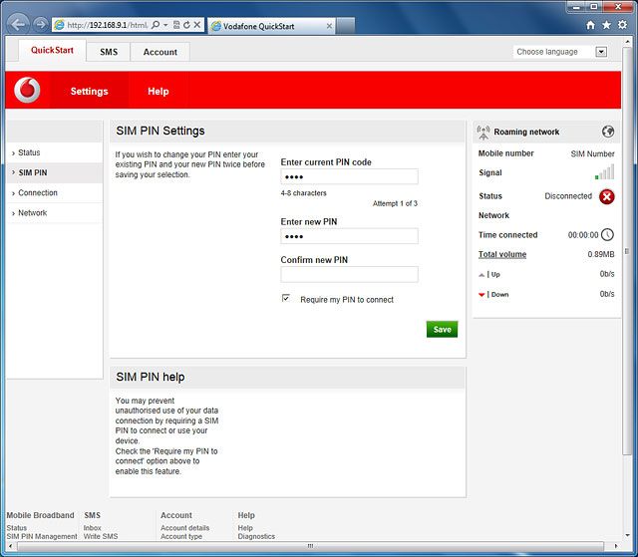Click the red Disconnected status icon
This screenshot has height=557, width=638.
tap(607, 196)
